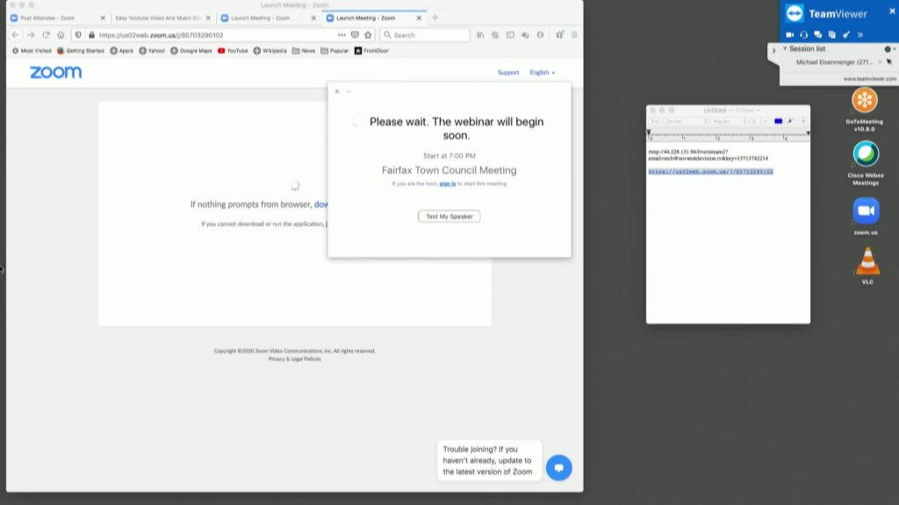Click the blue Zoom chat help bubble
This screenshot has height=505, width=899.
[558, 467]
